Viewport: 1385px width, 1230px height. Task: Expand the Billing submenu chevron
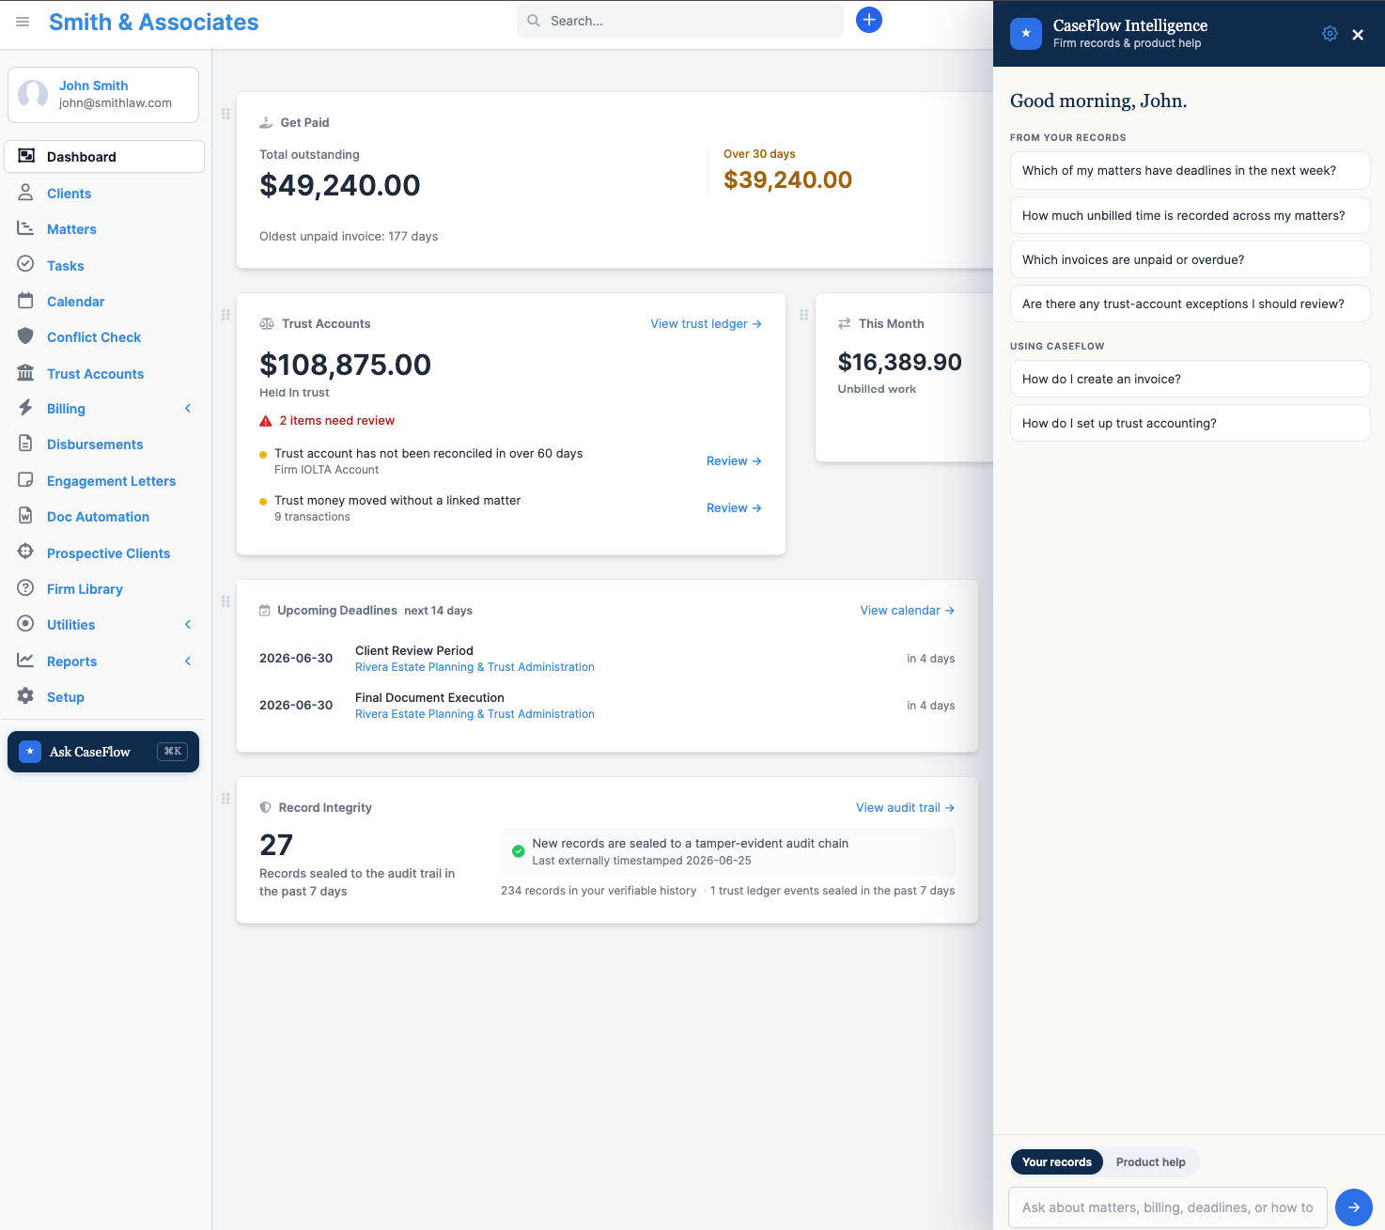[x=188, y=409]
